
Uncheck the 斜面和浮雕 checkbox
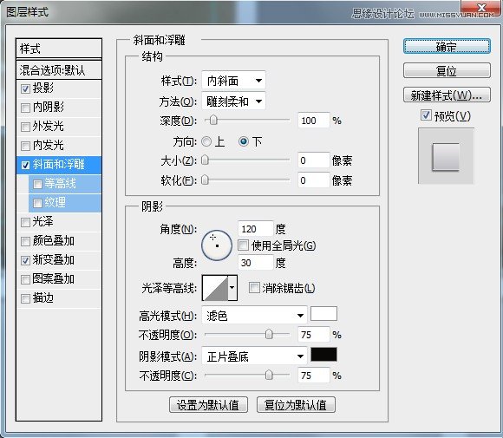pos(25,165)
